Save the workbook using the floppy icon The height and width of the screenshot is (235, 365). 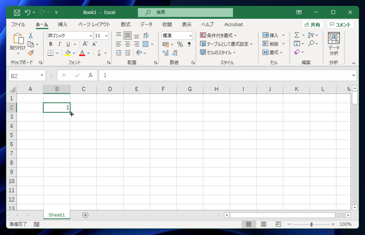pos(17,13)
